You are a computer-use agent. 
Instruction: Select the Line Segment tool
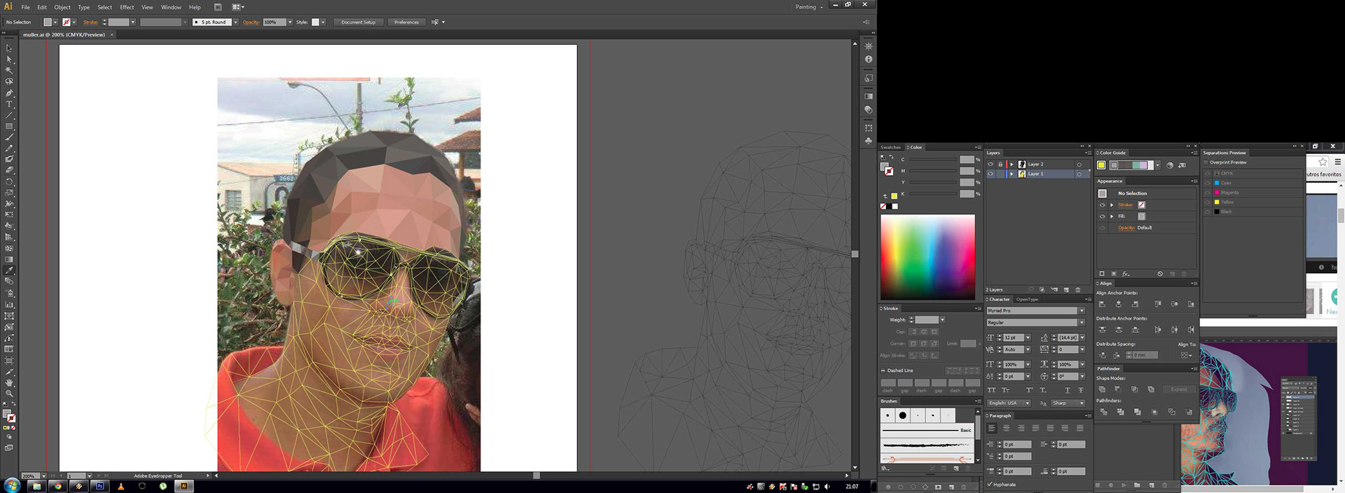(x=9, y=116)
